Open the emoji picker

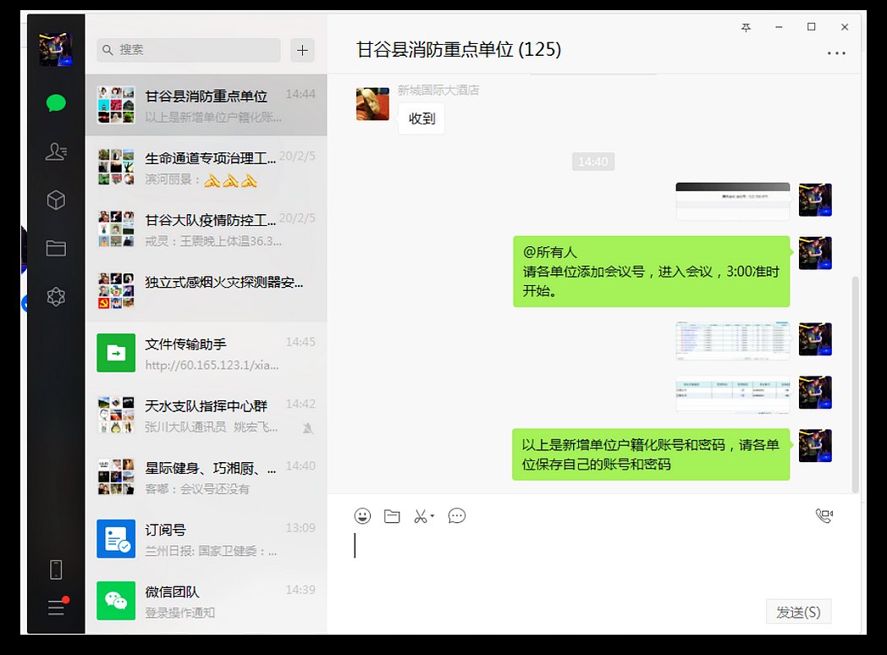[x=362, y=516]
